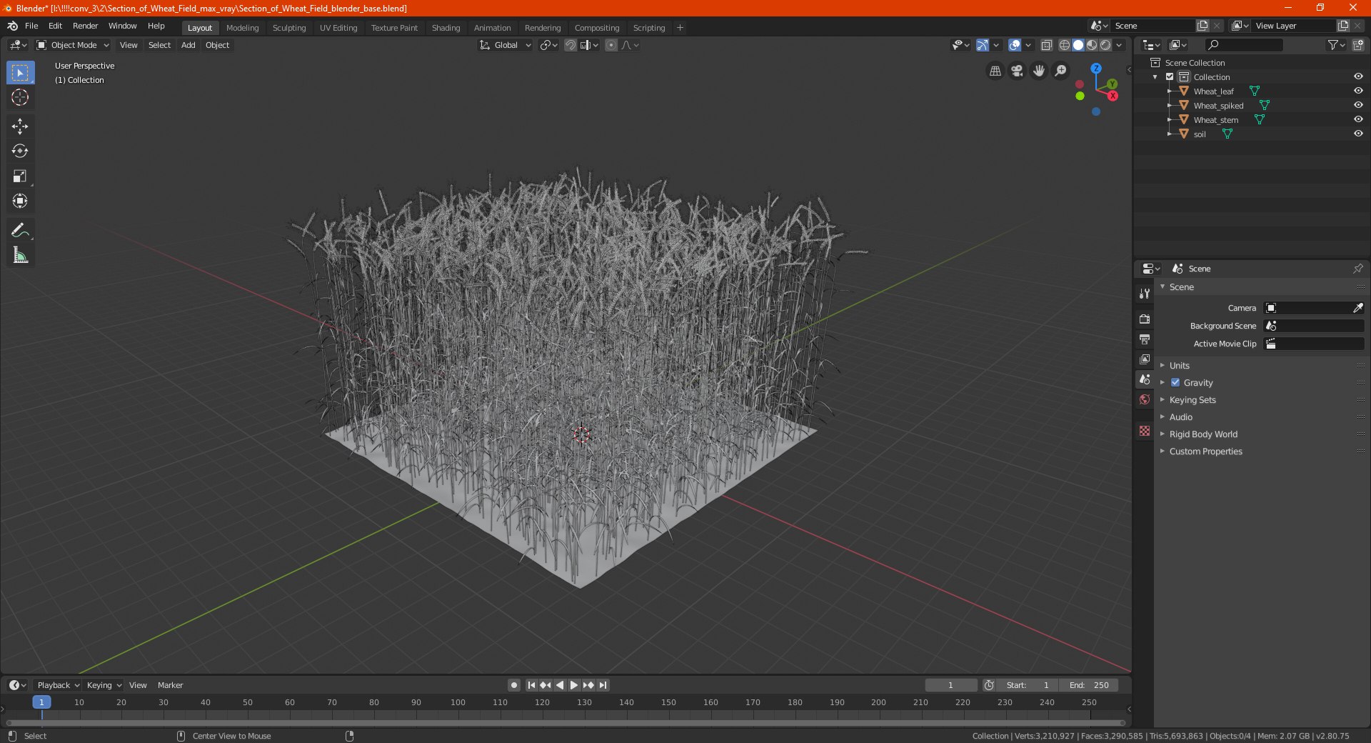Image resolution: width=1371 pixels, height=743 pixels.
Task: Select the Select Box tool
Action: [20, 73]
